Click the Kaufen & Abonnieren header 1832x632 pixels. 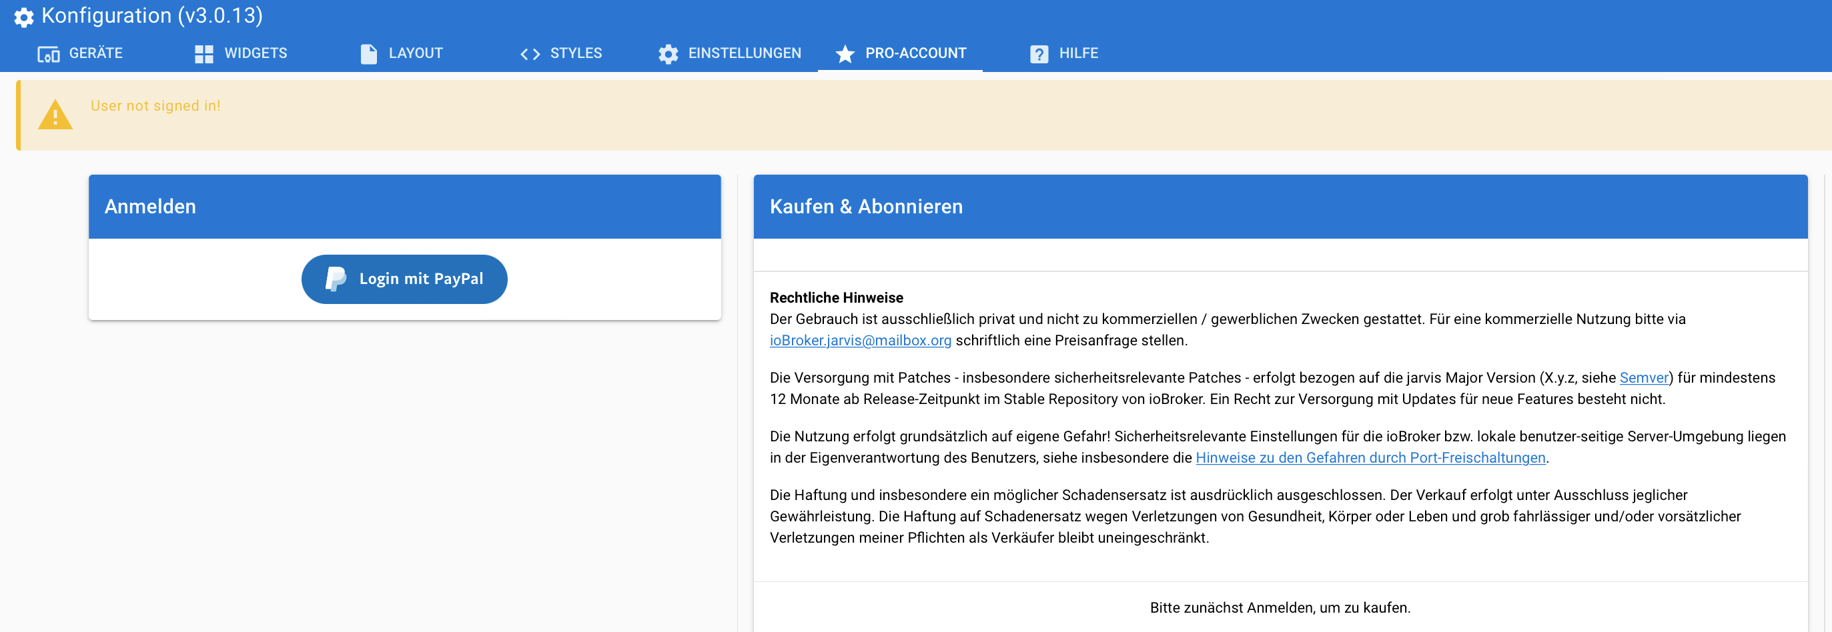pyautogui.click(x=865, y=206)
